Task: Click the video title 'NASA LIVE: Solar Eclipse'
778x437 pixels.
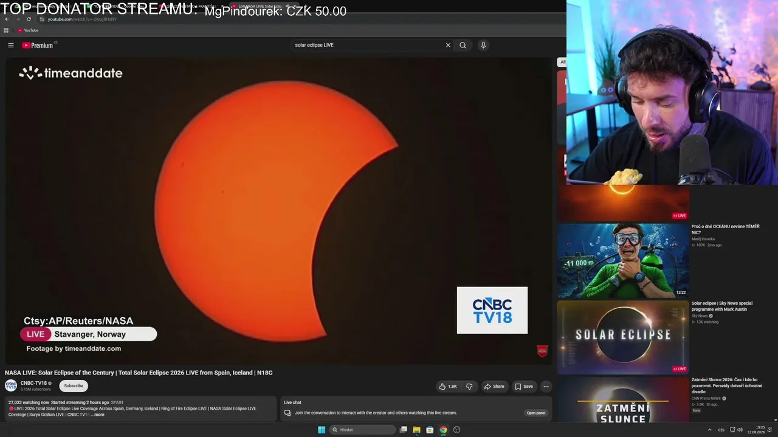Action: [139, 373]
